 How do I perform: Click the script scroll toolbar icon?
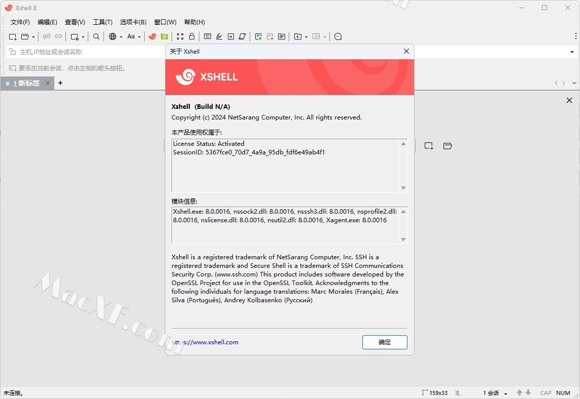tap(242, 36)
